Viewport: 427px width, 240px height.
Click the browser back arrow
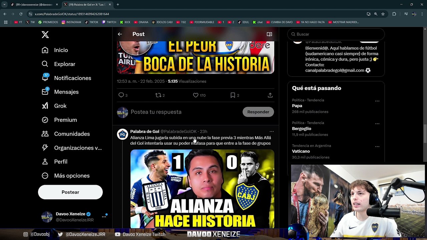[5, 14]
